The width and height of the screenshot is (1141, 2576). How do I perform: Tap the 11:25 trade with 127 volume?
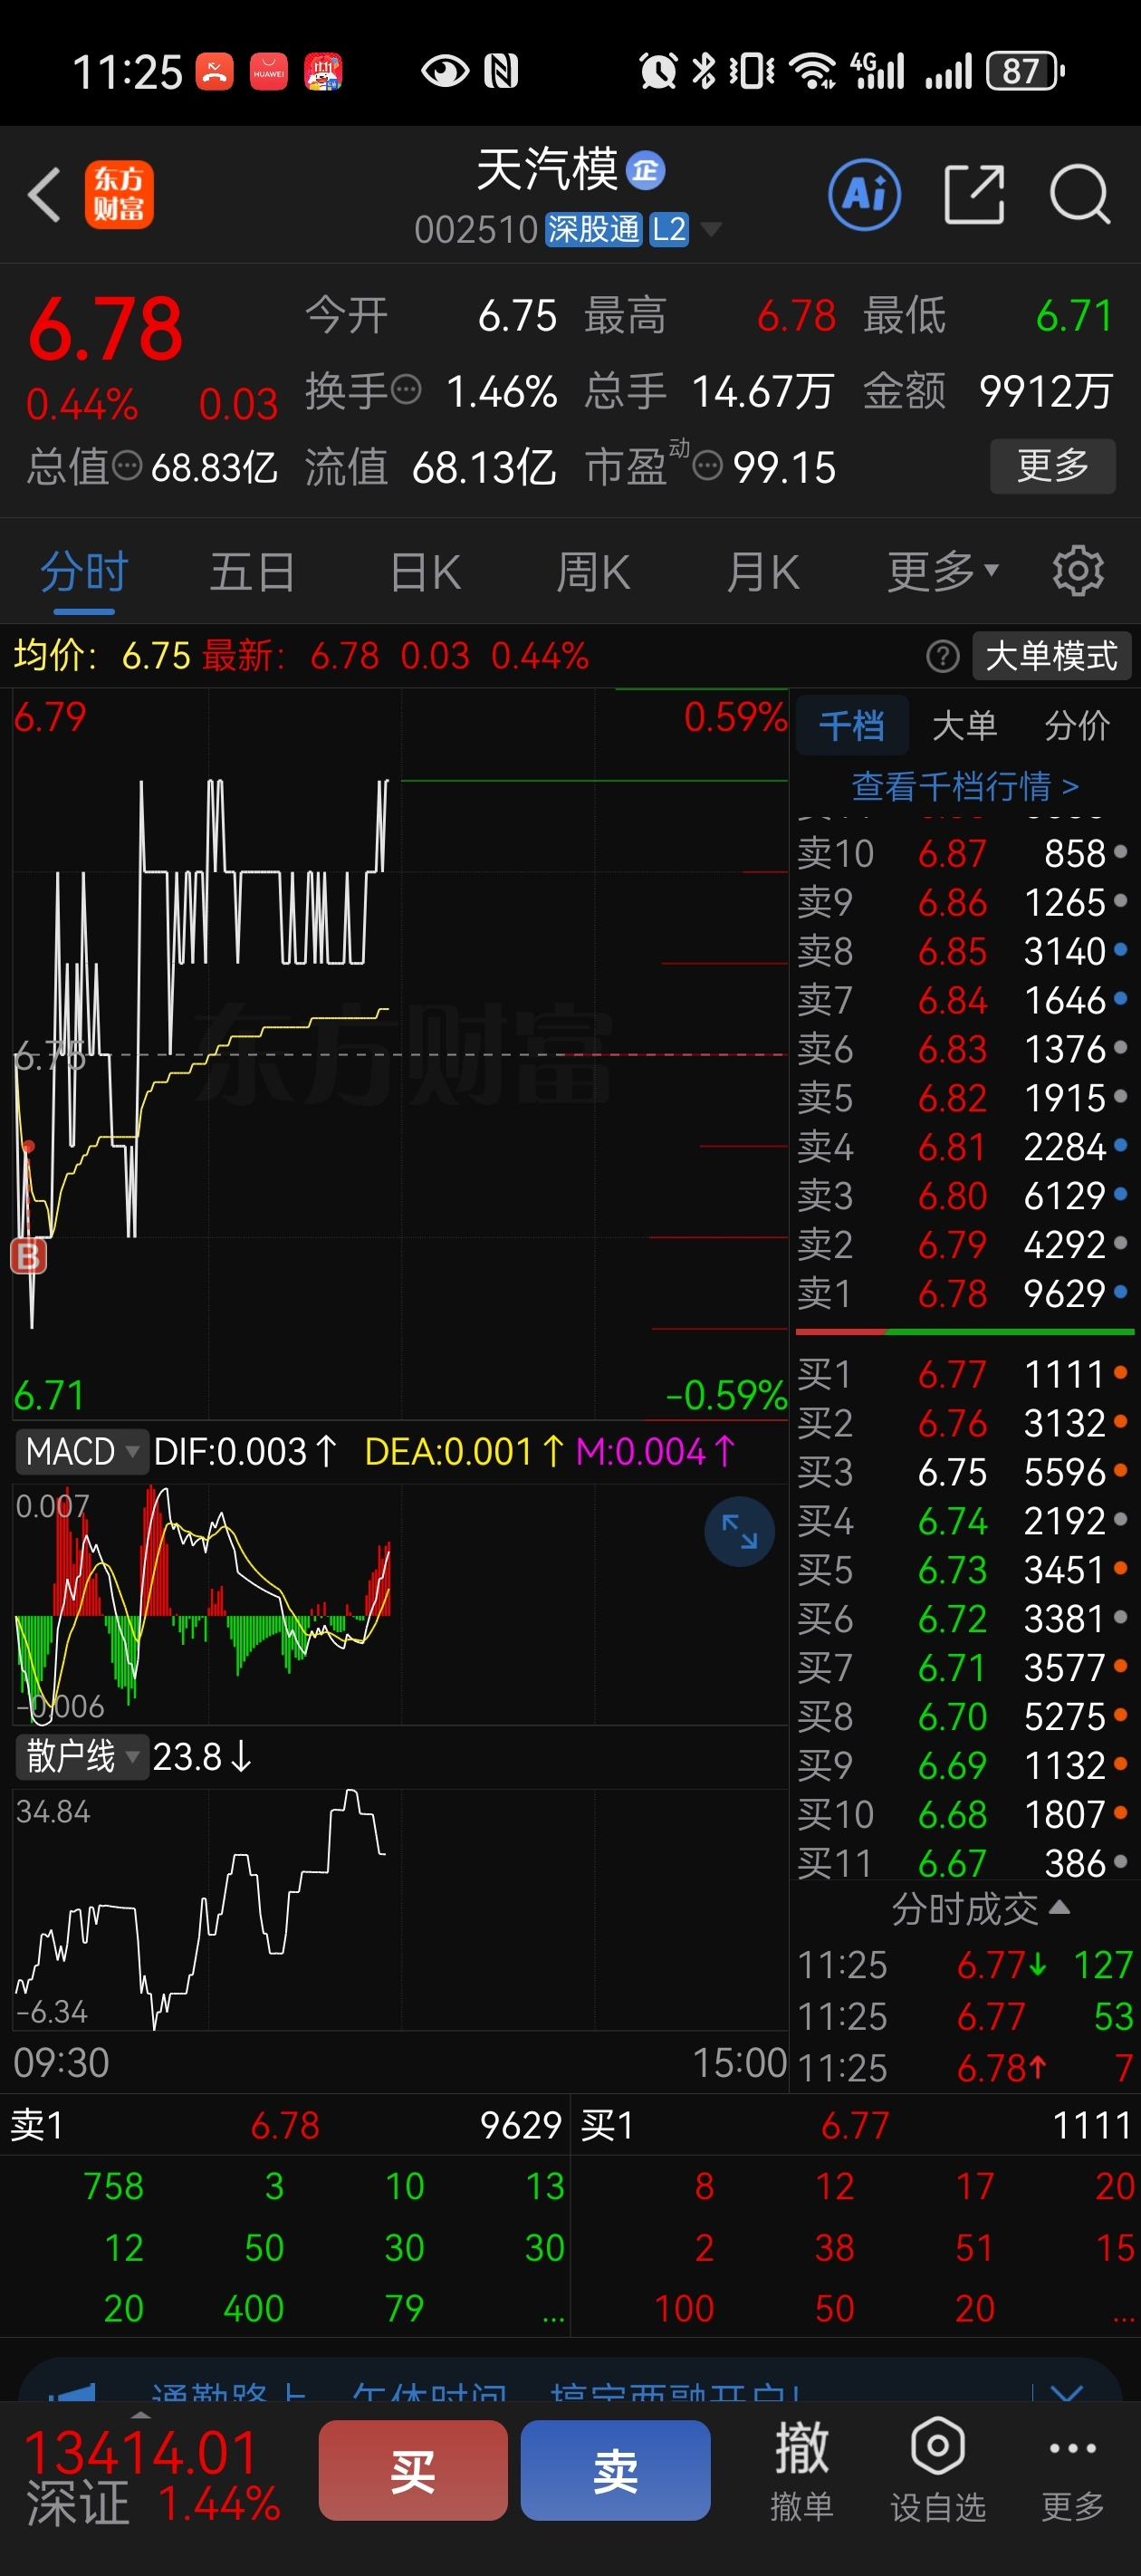coord(964,1965)
